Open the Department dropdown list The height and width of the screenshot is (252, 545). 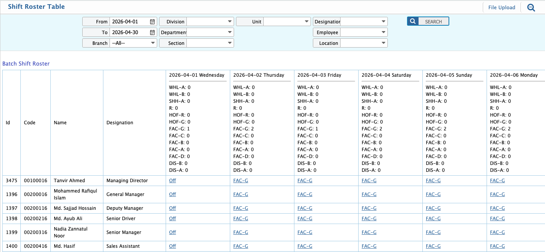(229, 33)
